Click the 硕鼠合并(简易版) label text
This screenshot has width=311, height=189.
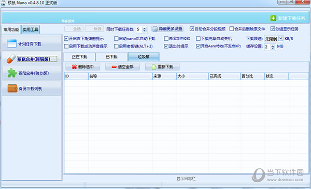pos(34,59)
